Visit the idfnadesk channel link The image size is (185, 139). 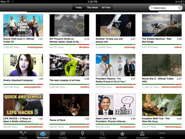pyautogui.click(x=84, y=47)
